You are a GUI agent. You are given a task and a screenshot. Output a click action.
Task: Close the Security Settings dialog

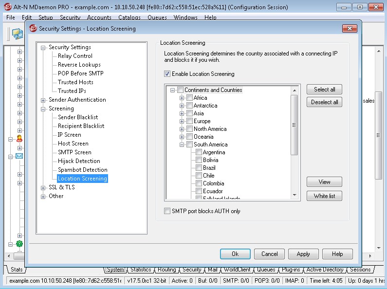350,28
